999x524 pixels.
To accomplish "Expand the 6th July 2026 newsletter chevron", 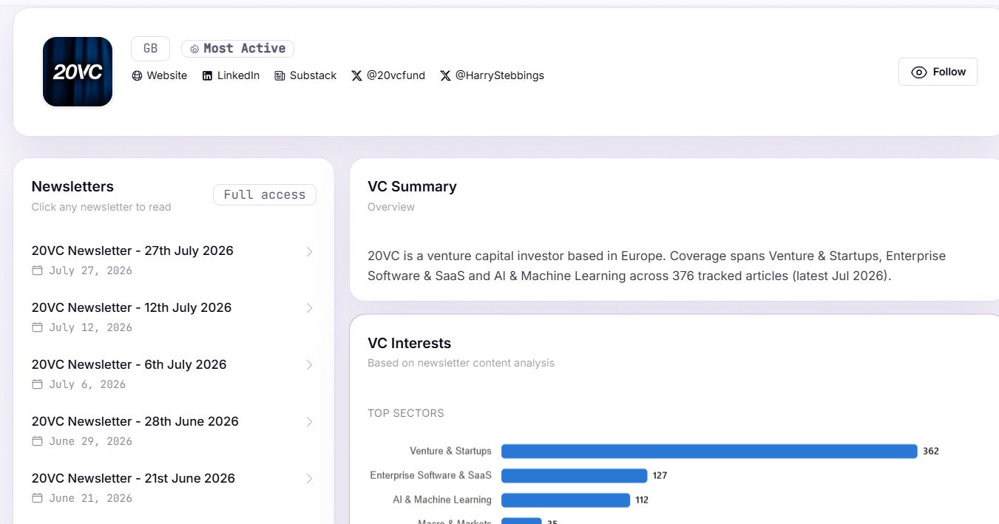I will point(309,365).
